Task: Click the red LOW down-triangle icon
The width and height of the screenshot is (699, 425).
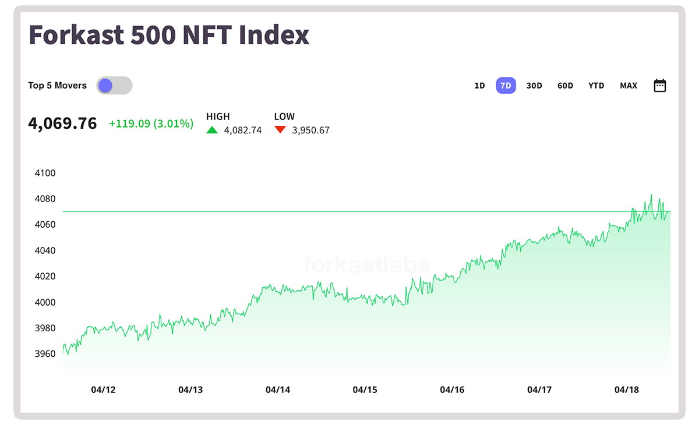Action: 280,130
